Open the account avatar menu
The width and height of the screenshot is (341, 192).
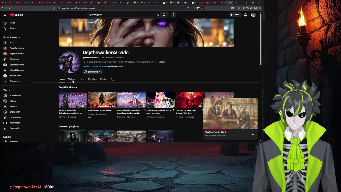pos(253,15)
